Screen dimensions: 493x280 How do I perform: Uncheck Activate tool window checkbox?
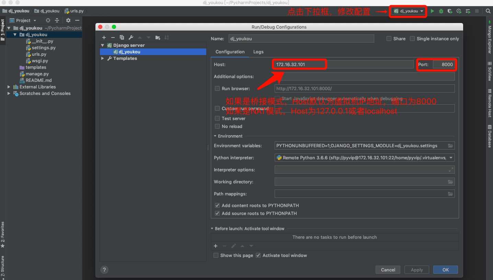pos(258,255)
